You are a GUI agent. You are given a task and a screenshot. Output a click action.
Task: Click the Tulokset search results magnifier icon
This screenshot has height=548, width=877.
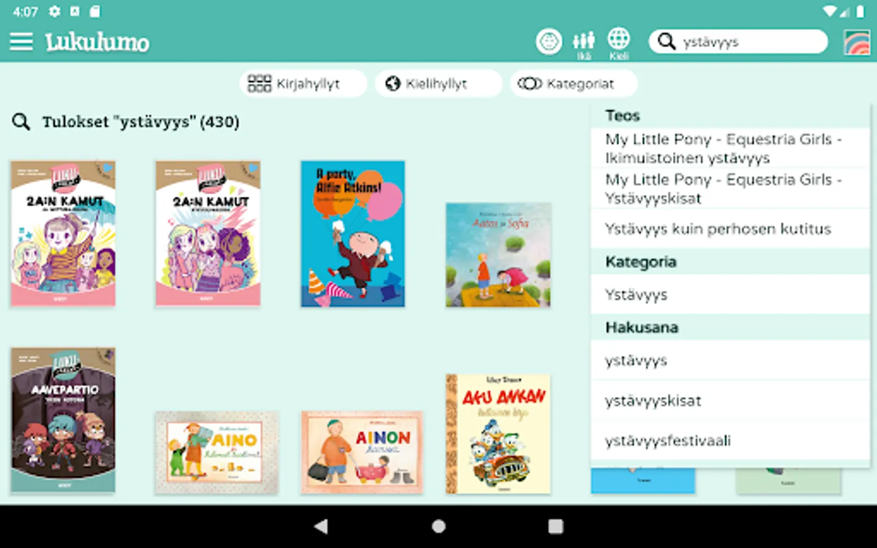21,122
